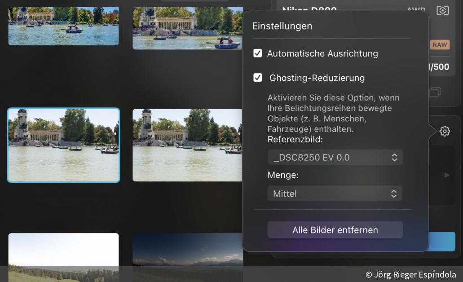
Task: Open the Referenzbild dropdown showing _DSC8250 EV 0.0
Action: (335, 157)
